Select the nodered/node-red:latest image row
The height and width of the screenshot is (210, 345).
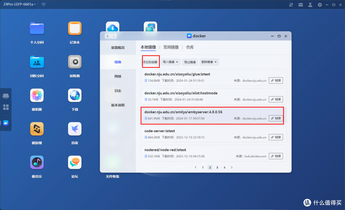214,153
